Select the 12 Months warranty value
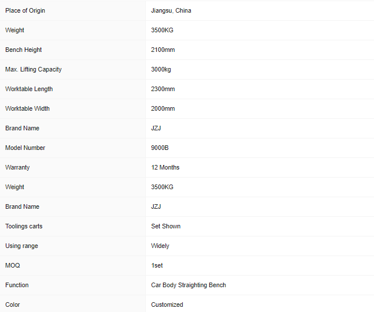 click(x=165, y=167)
